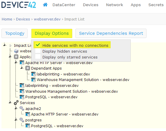Select PostgreSQL - webserver.dev under postgres
Screen dimensions: 166x131
(x=57, y=126)
